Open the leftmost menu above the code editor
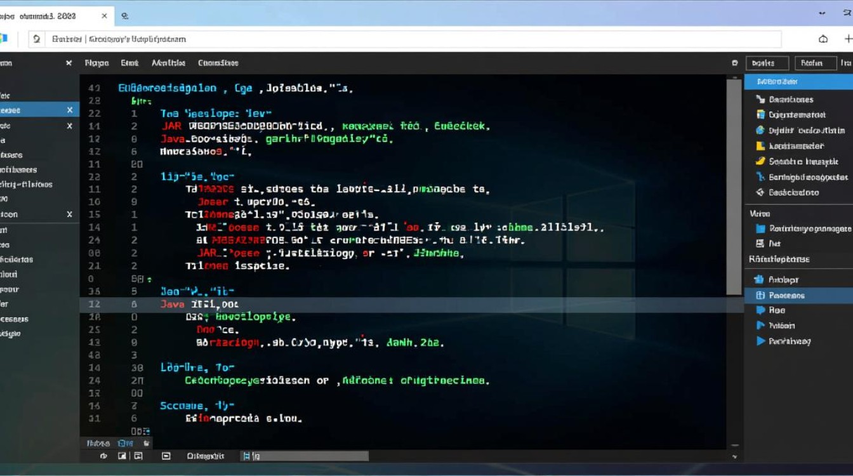Image resolution: width=853 pixels, height=476 pixels. [x=96, y=63]
